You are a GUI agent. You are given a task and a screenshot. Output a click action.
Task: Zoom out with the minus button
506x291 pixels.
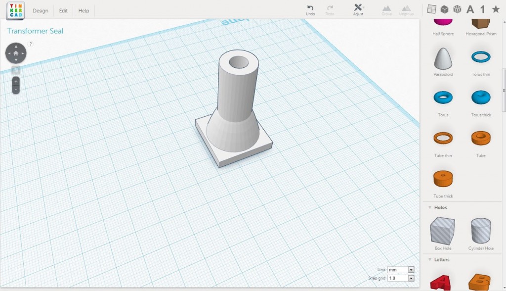[16, 90]
